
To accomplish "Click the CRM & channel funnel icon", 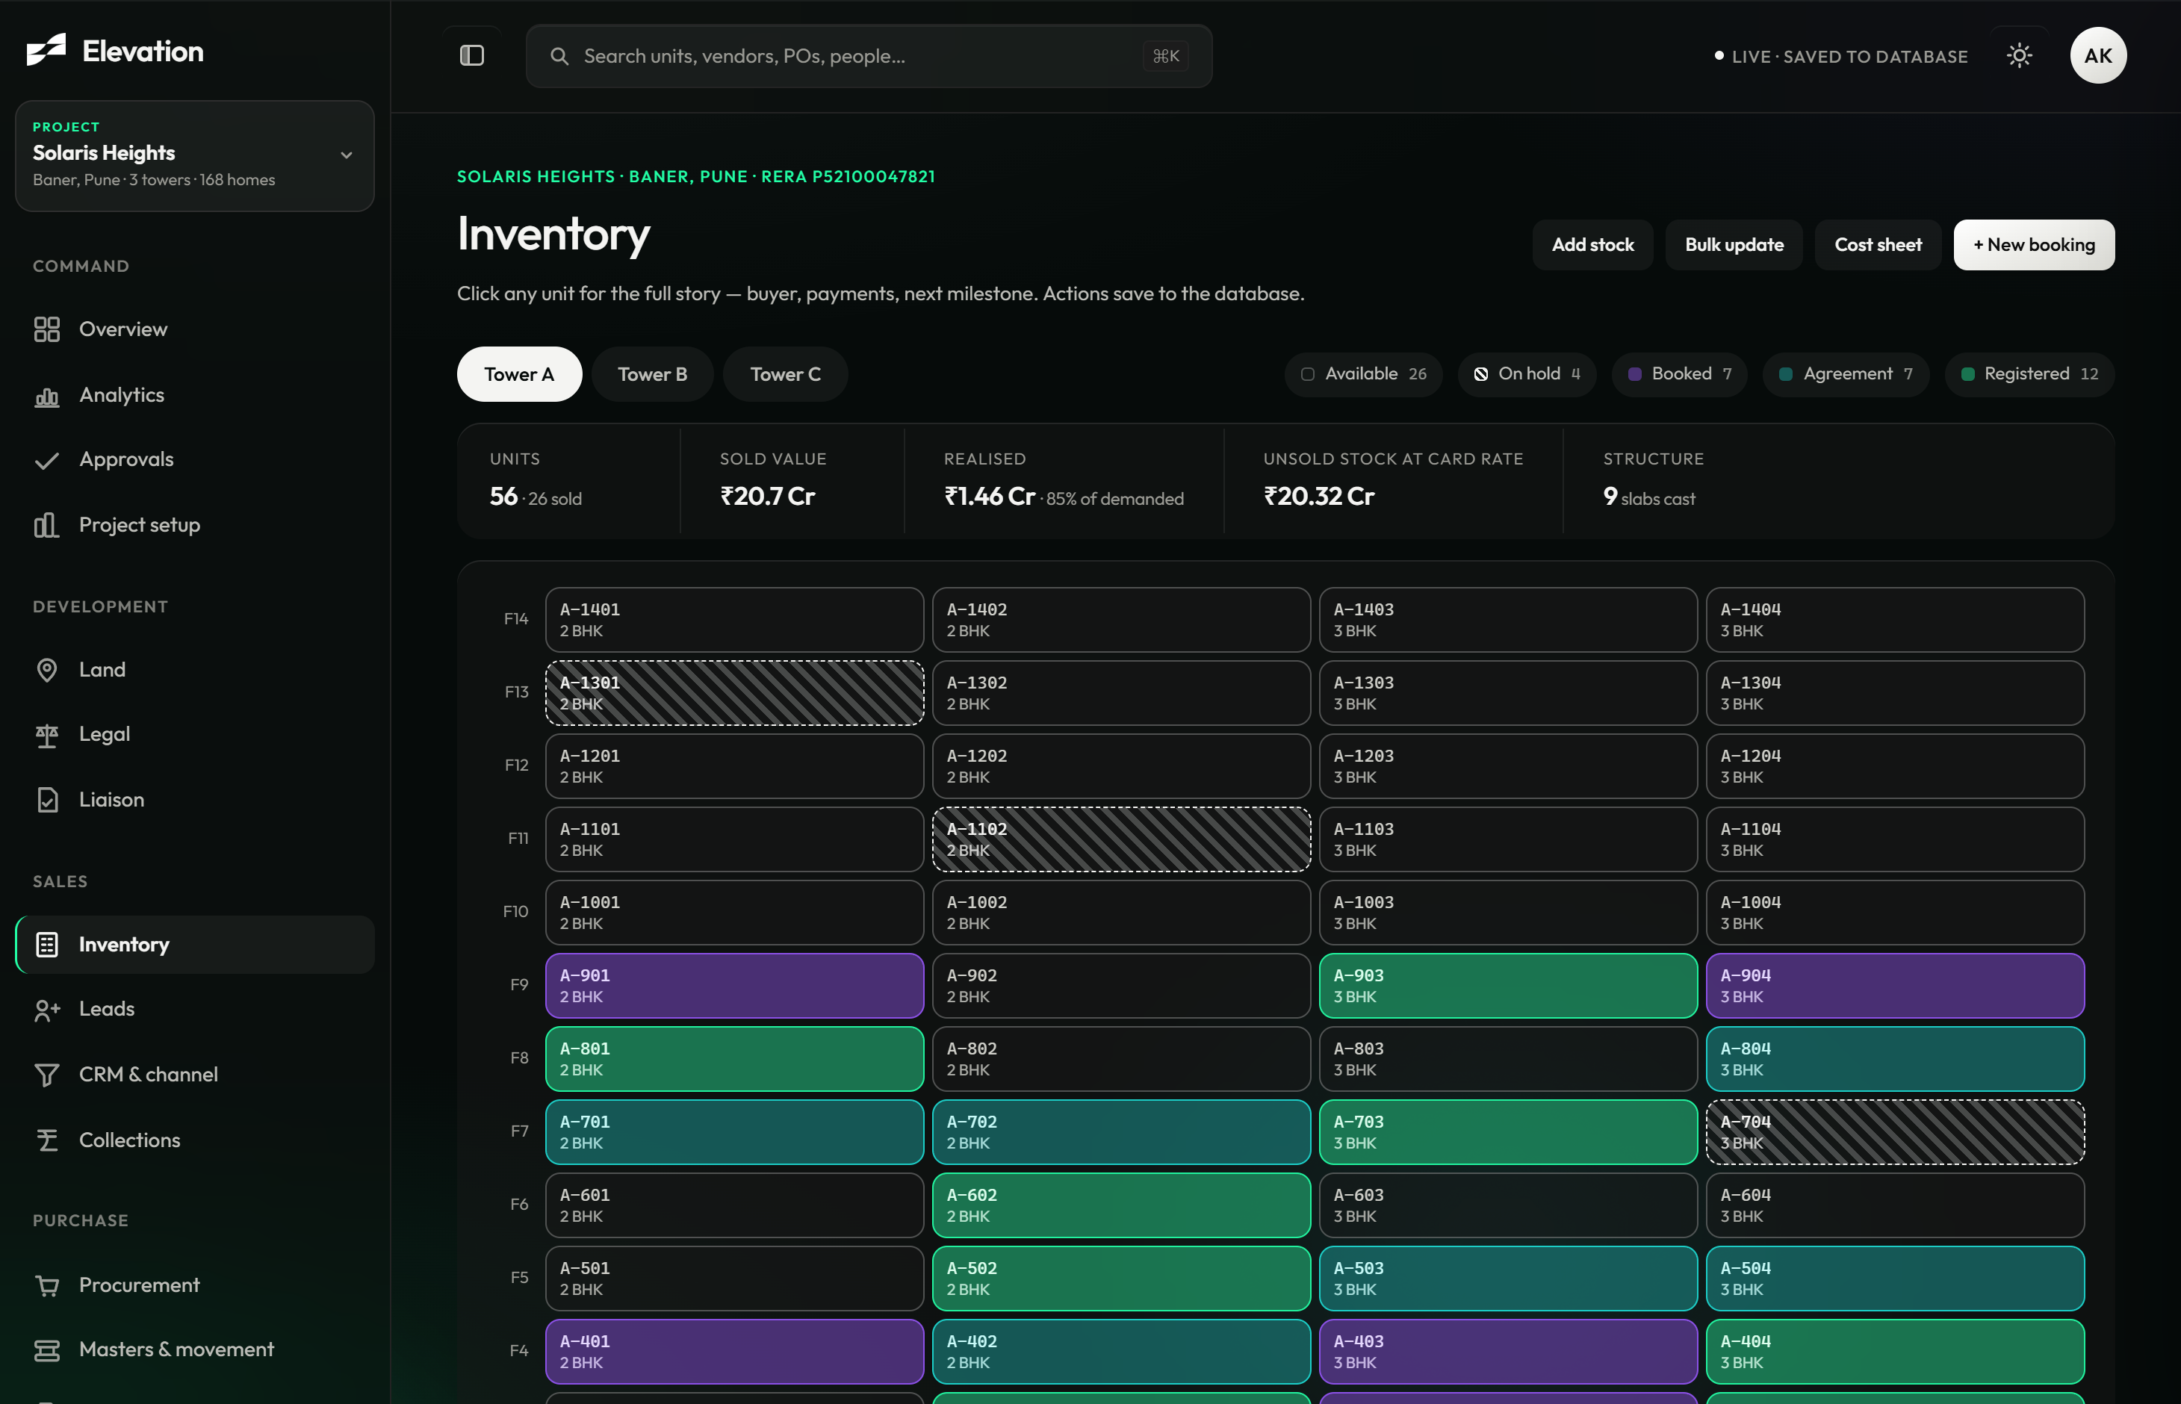I will [x=46, y=1075].
